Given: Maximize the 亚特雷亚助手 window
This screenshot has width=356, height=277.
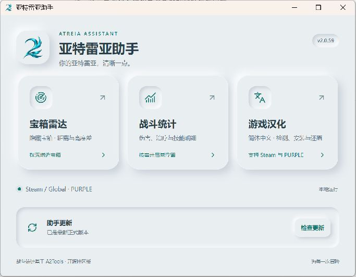Looking at the screenshot, I should [x=318, y=7].
